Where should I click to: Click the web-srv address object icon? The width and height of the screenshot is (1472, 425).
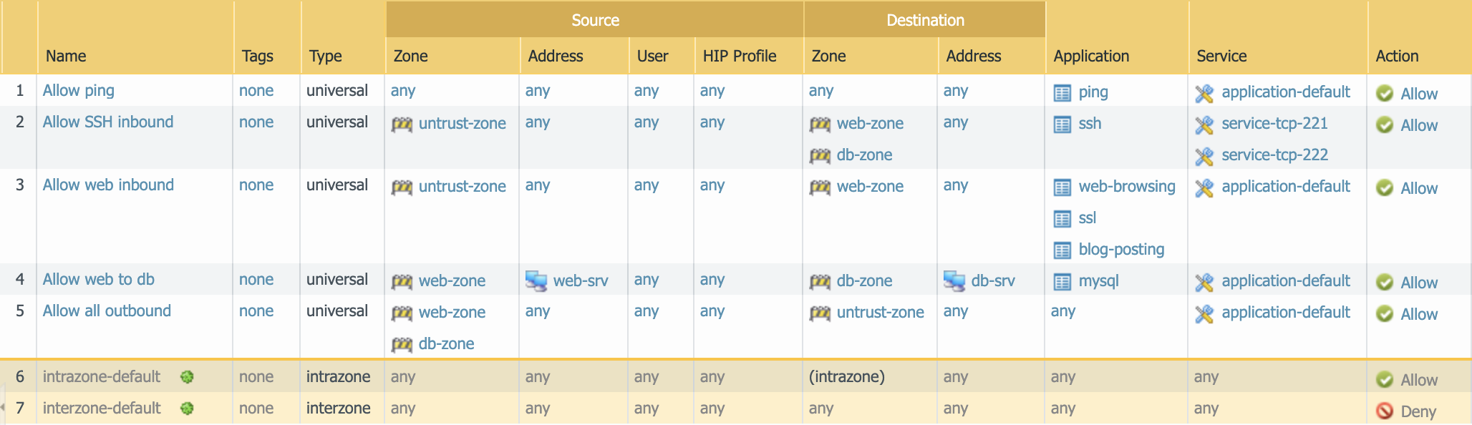click(x=536, y=280)
